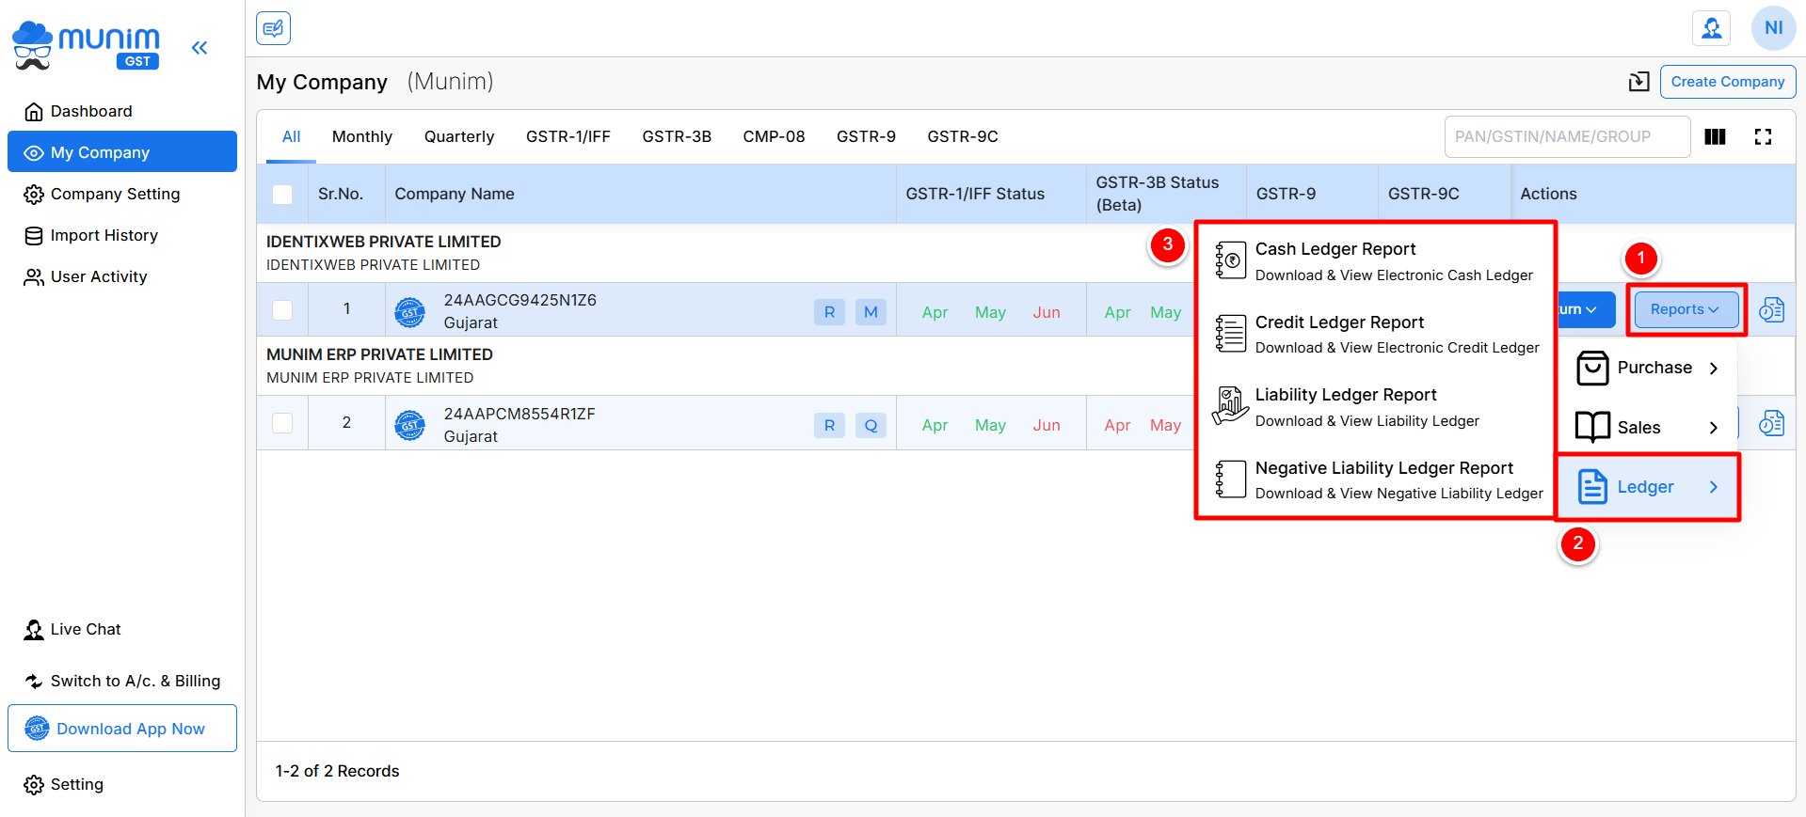1806x817 pixels.
Task: Open User Activity in sidebar
Action: [x=122, y=276]
